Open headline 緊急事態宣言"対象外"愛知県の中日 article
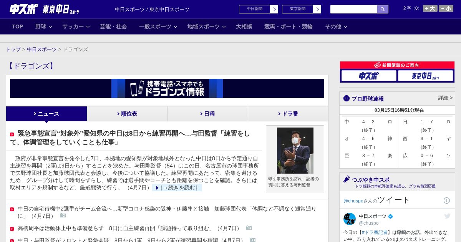 [130, 138]
